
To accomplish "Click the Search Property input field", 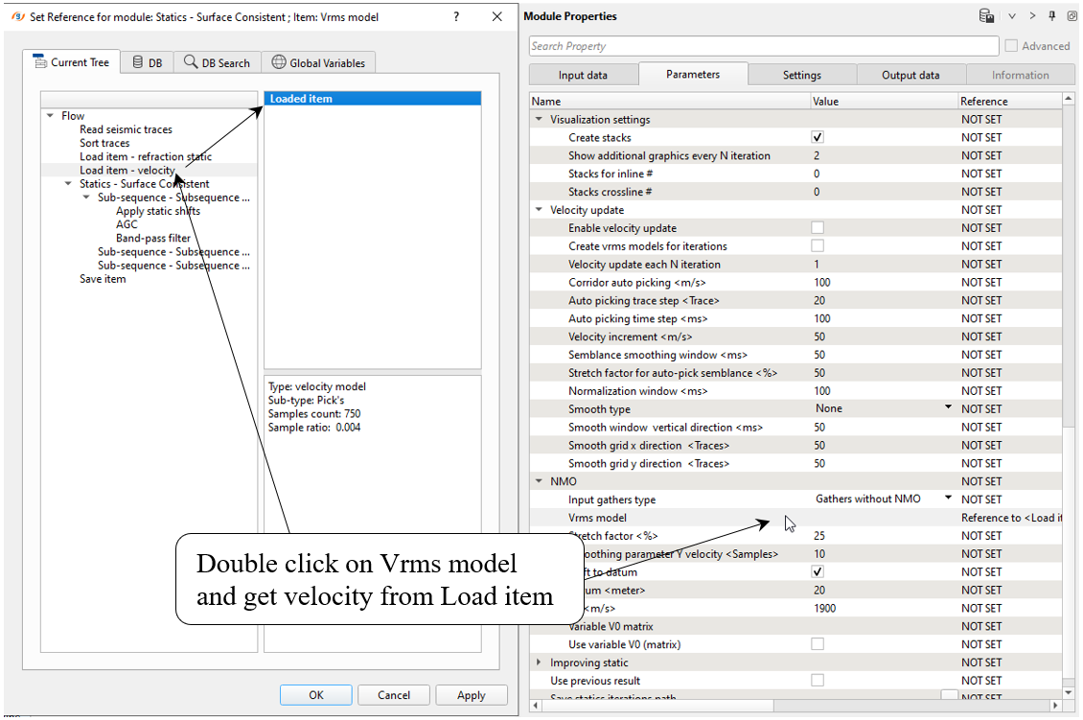I will coord(763,46).
